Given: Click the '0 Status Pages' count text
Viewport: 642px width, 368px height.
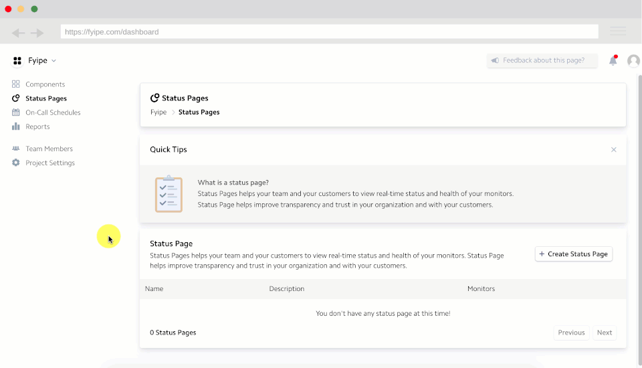Looking at the screenshot, I should tap(173, 333).
